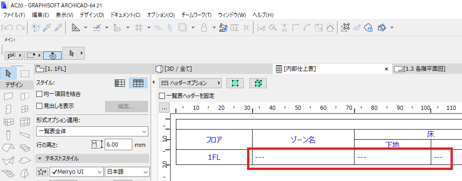Open the 編集(E) menu
The height and width of the screenshot is (181, 462).
40,15
